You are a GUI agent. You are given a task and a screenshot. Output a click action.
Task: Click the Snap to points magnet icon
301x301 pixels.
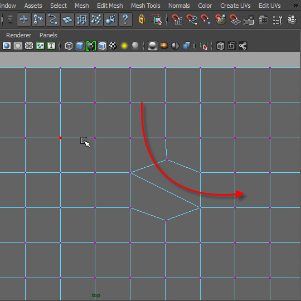(x=206, y=20)
